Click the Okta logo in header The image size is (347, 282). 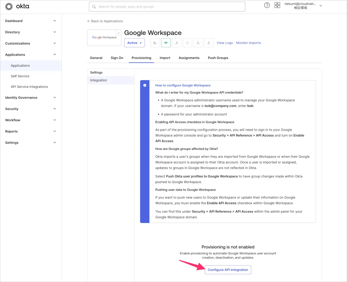[17, 6]
